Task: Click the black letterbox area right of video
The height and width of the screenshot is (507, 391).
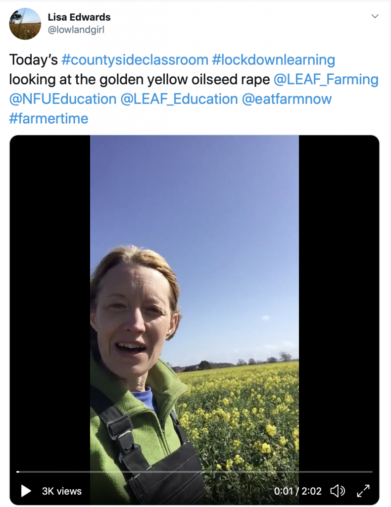Action: pos(339,297)
